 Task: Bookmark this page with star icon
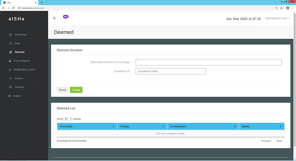tap(281, 8)
